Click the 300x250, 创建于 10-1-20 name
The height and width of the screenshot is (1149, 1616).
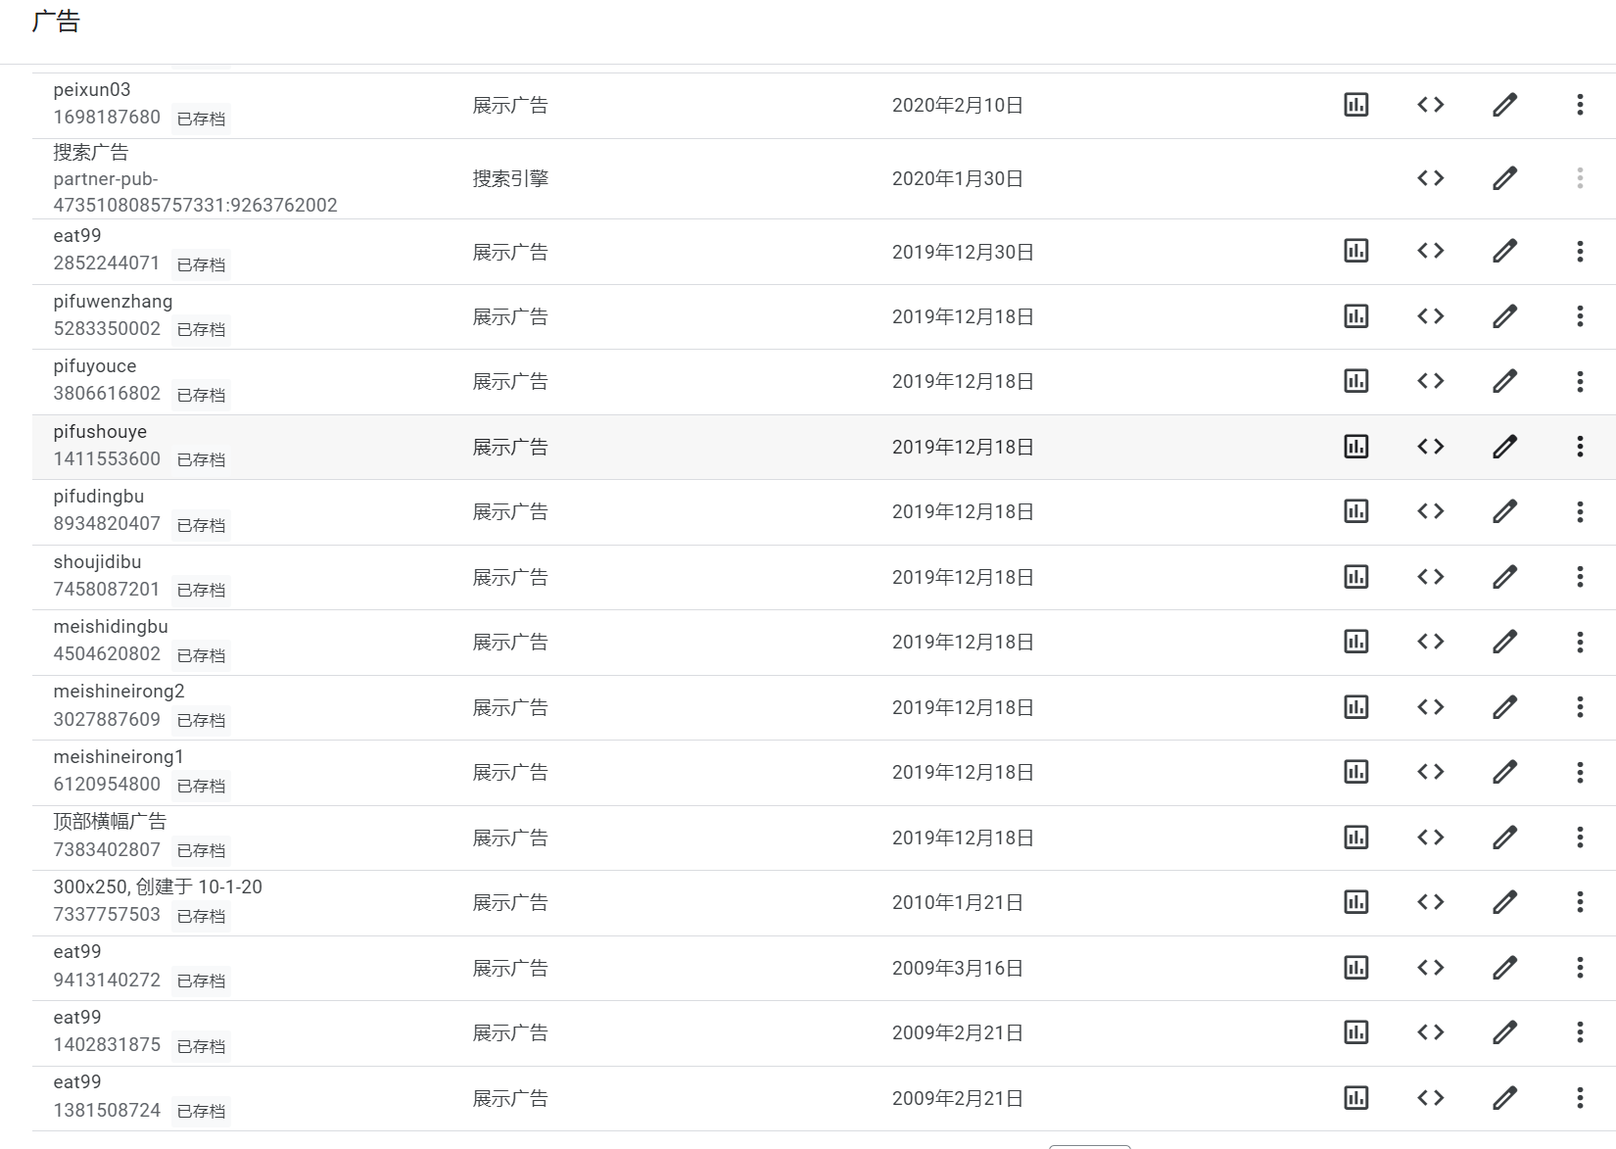158,887
